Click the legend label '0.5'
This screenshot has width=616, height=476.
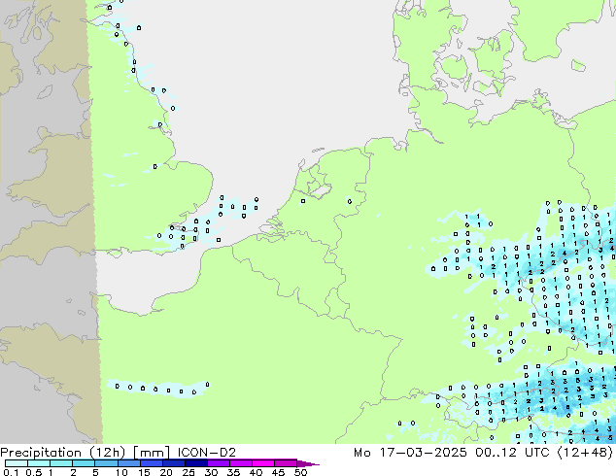tap(33, 472)
